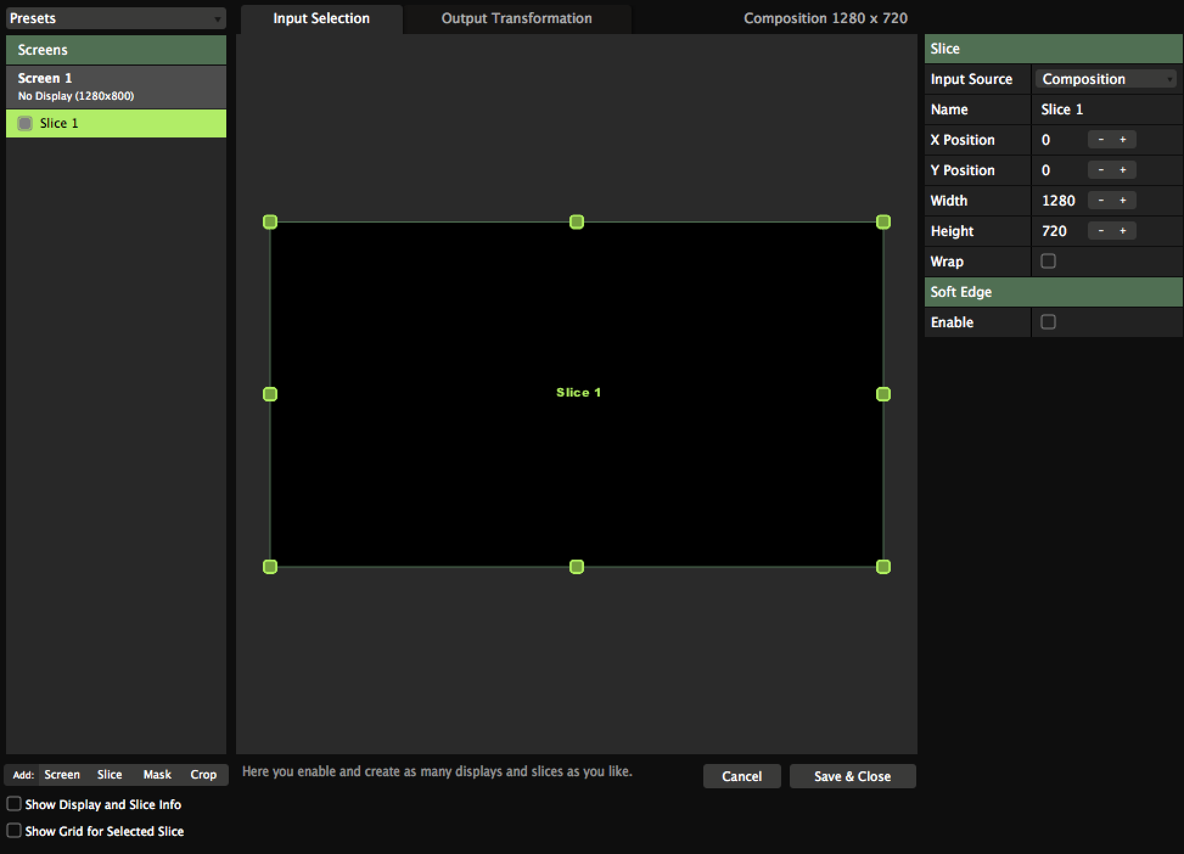
Task: Enable the Wrap checkbox
Action: click(1048, 262)
